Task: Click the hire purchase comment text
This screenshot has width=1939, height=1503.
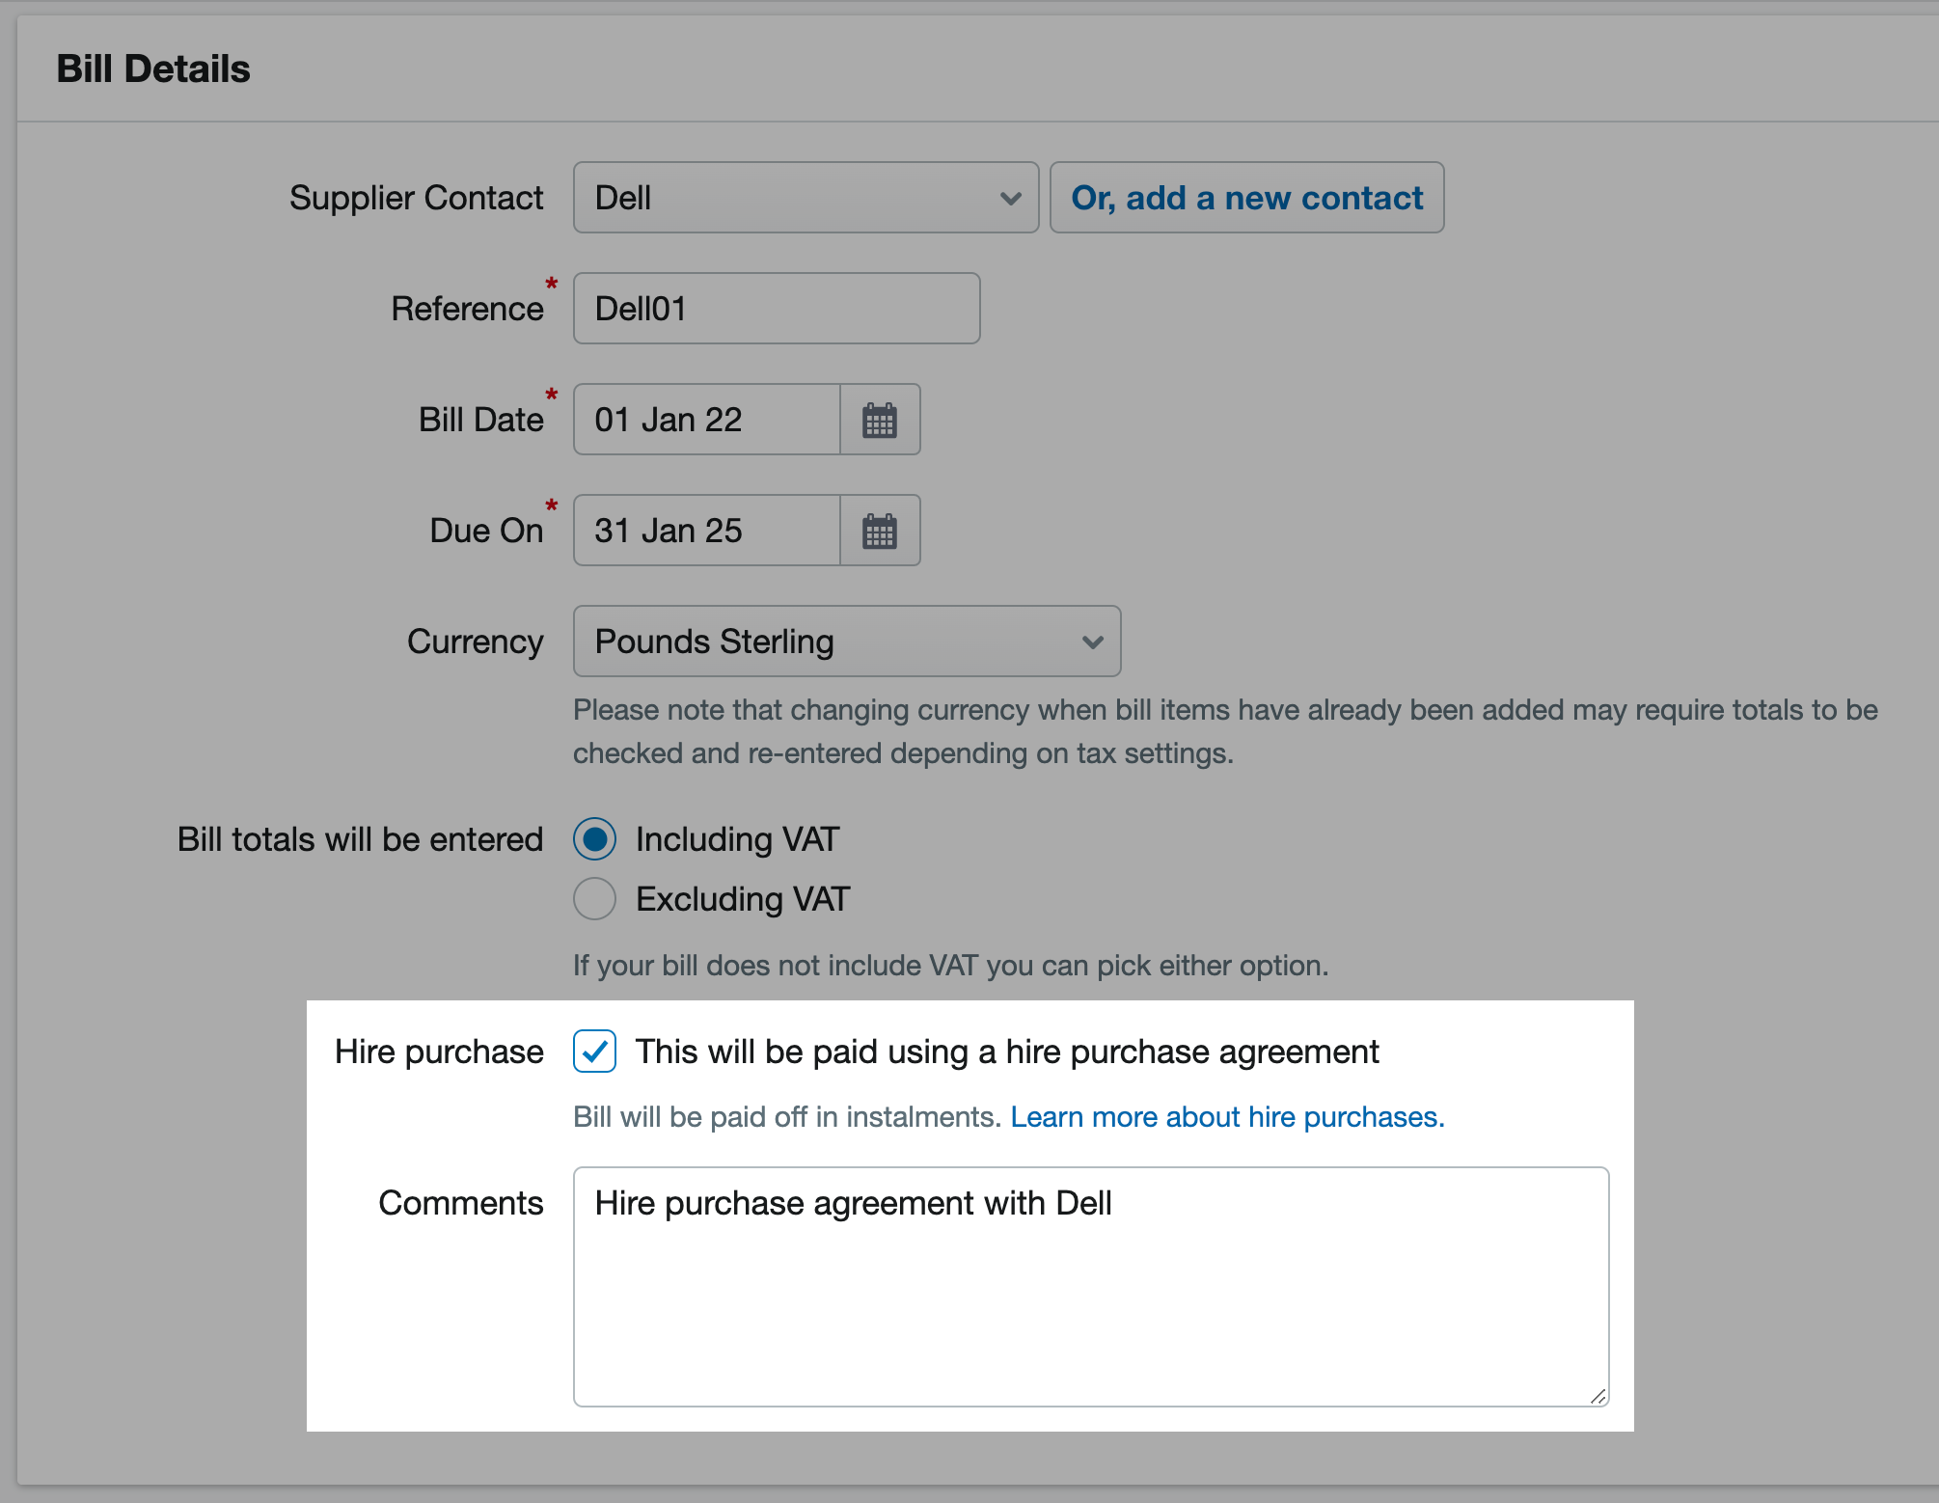Action: tap(854, 1203)
